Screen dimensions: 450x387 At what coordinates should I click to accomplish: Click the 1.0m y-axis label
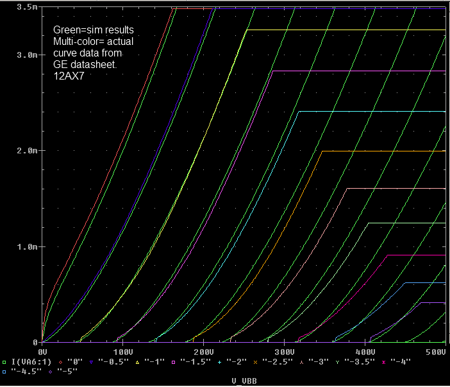coord(28,247)
